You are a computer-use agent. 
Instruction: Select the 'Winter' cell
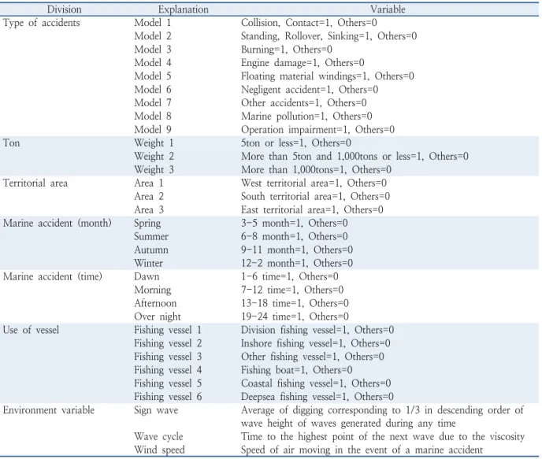pyautogui.click(x=148, y=263)
